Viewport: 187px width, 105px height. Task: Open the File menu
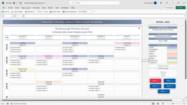pos(4,8)
